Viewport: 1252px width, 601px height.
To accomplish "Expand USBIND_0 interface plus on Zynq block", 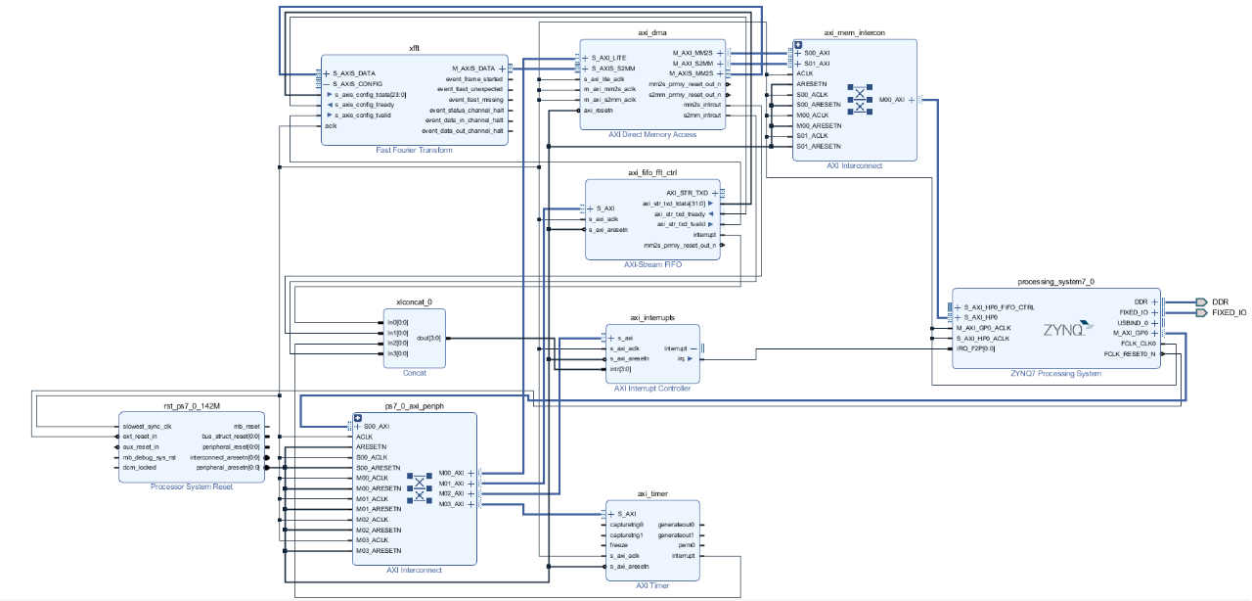I will (x=1154, y=323).
